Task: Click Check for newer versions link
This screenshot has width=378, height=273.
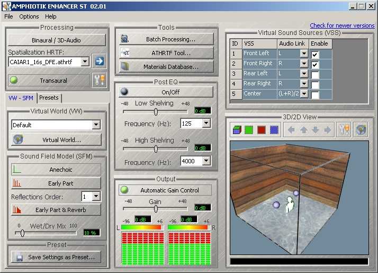Action: tap(342, 25)
